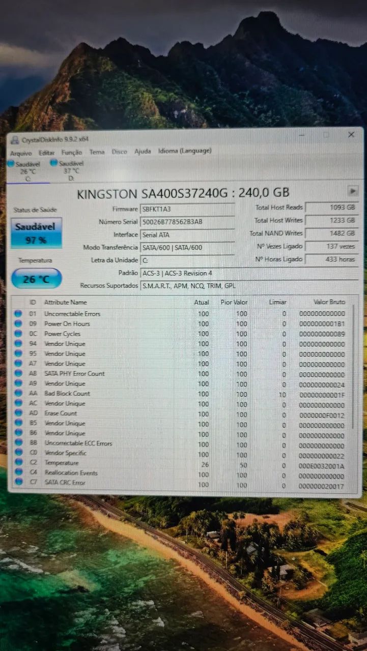This screenshot has width=367, height=651.
Task: Click the Limiar column header
Action: point(278,303)
